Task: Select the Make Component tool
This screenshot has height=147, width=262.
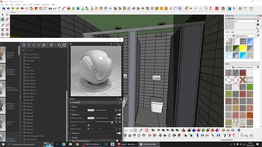Action: pos(7,15)
